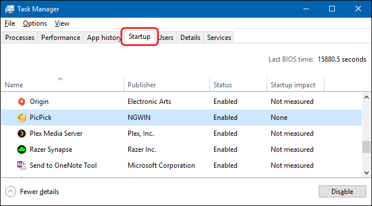
Task: Open the File menu
Action: [10, 23]
